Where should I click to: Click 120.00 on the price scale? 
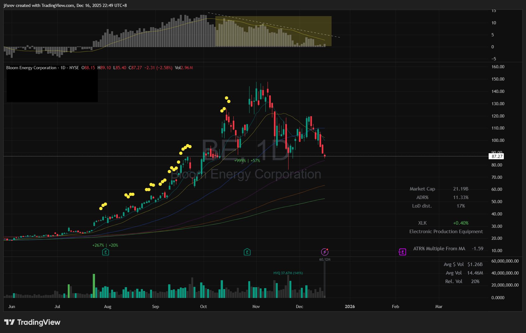tap(498, 116)
